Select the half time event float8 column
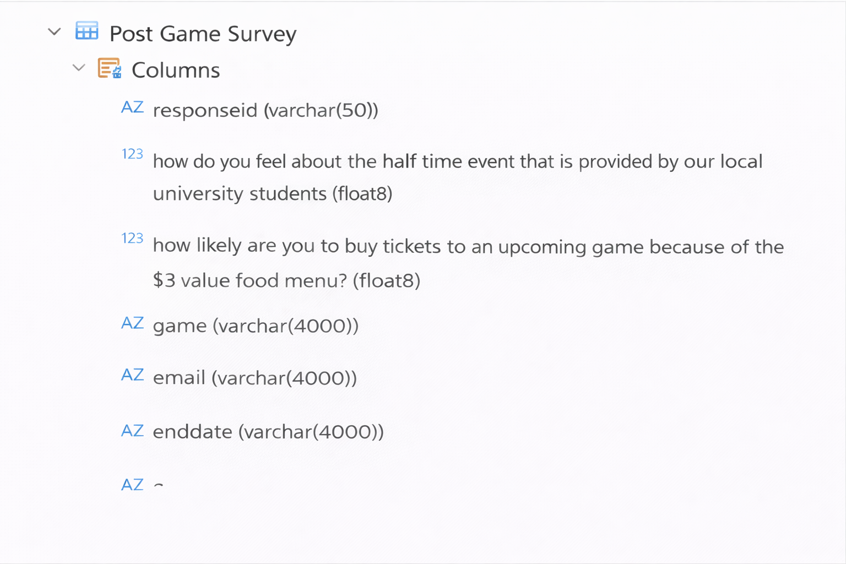Screen dimensions: 846x564 pyautogui.click(x=457, y=177)
